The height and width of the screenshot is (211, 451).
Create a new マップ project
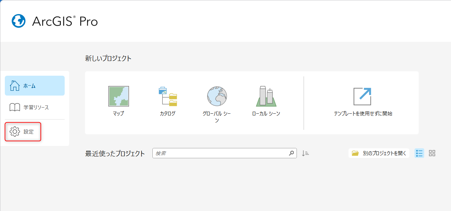point(118,96)
